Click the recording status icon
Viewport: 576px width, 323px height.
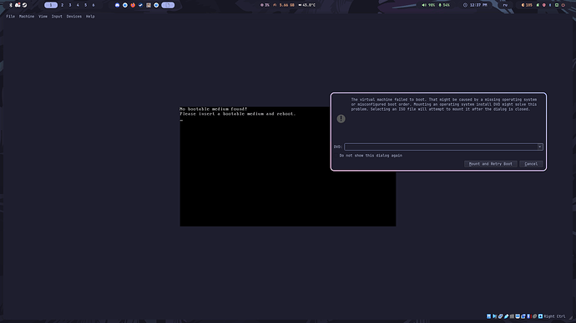click(x=523, y=316)
